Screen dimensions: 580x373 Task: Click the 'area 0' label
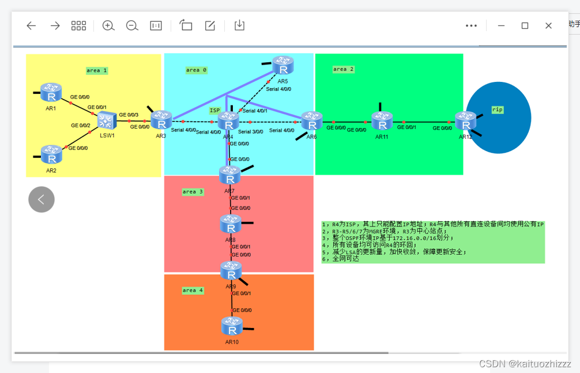(x=197, y=70)
